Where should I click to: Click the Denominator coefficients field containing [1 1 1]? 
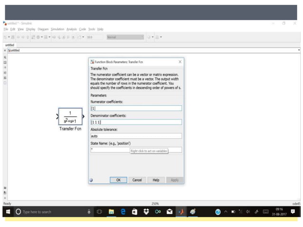(136, 122)
